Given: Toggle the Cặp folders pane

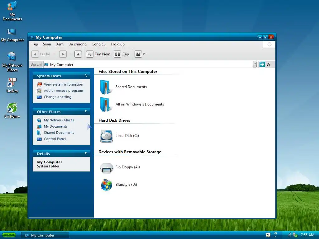Looking at the screenshot, I should coord(121,54).
